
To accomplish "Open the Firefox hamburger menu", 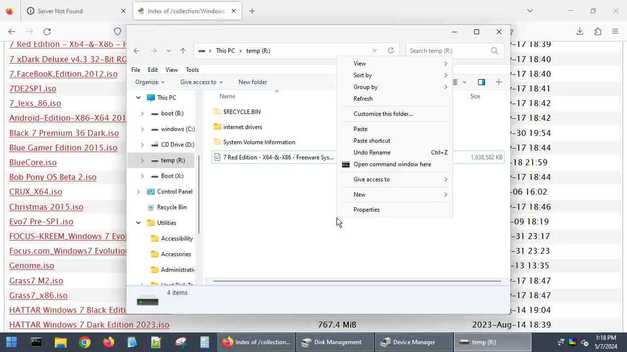I will pyautogui.click(x=615, y=32).
